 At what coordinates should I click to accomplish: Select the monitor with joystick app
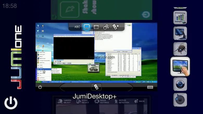click(180, 33)
